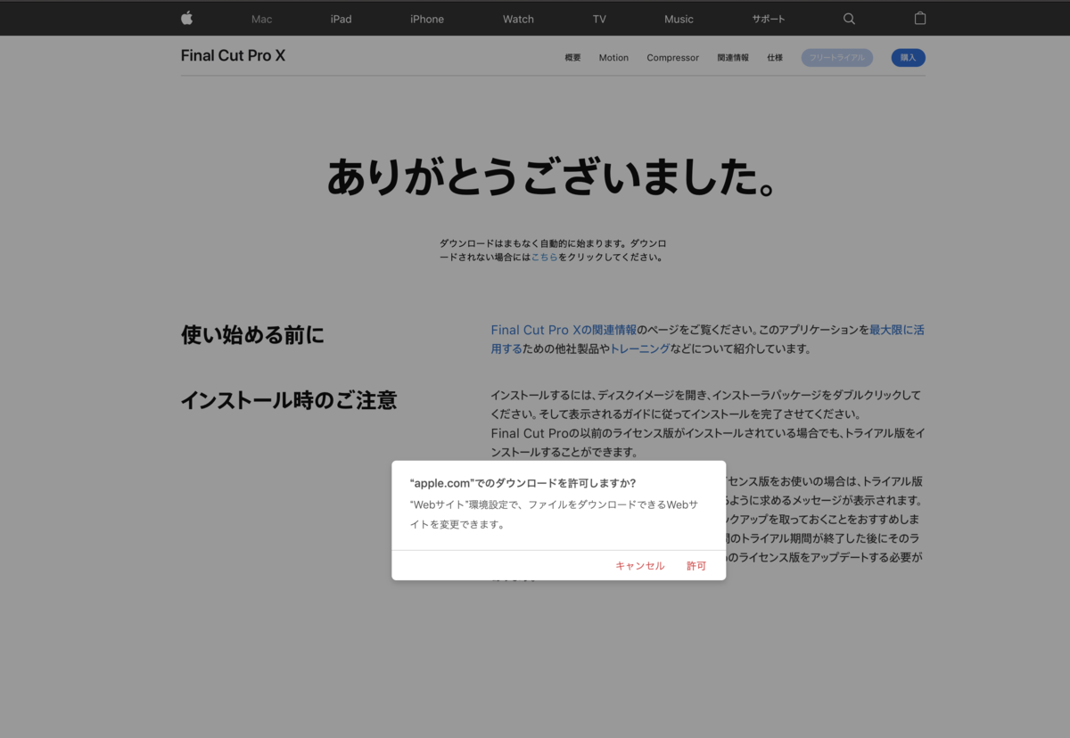
Task: Open the shopping bag icon
Action: point(919,18)
